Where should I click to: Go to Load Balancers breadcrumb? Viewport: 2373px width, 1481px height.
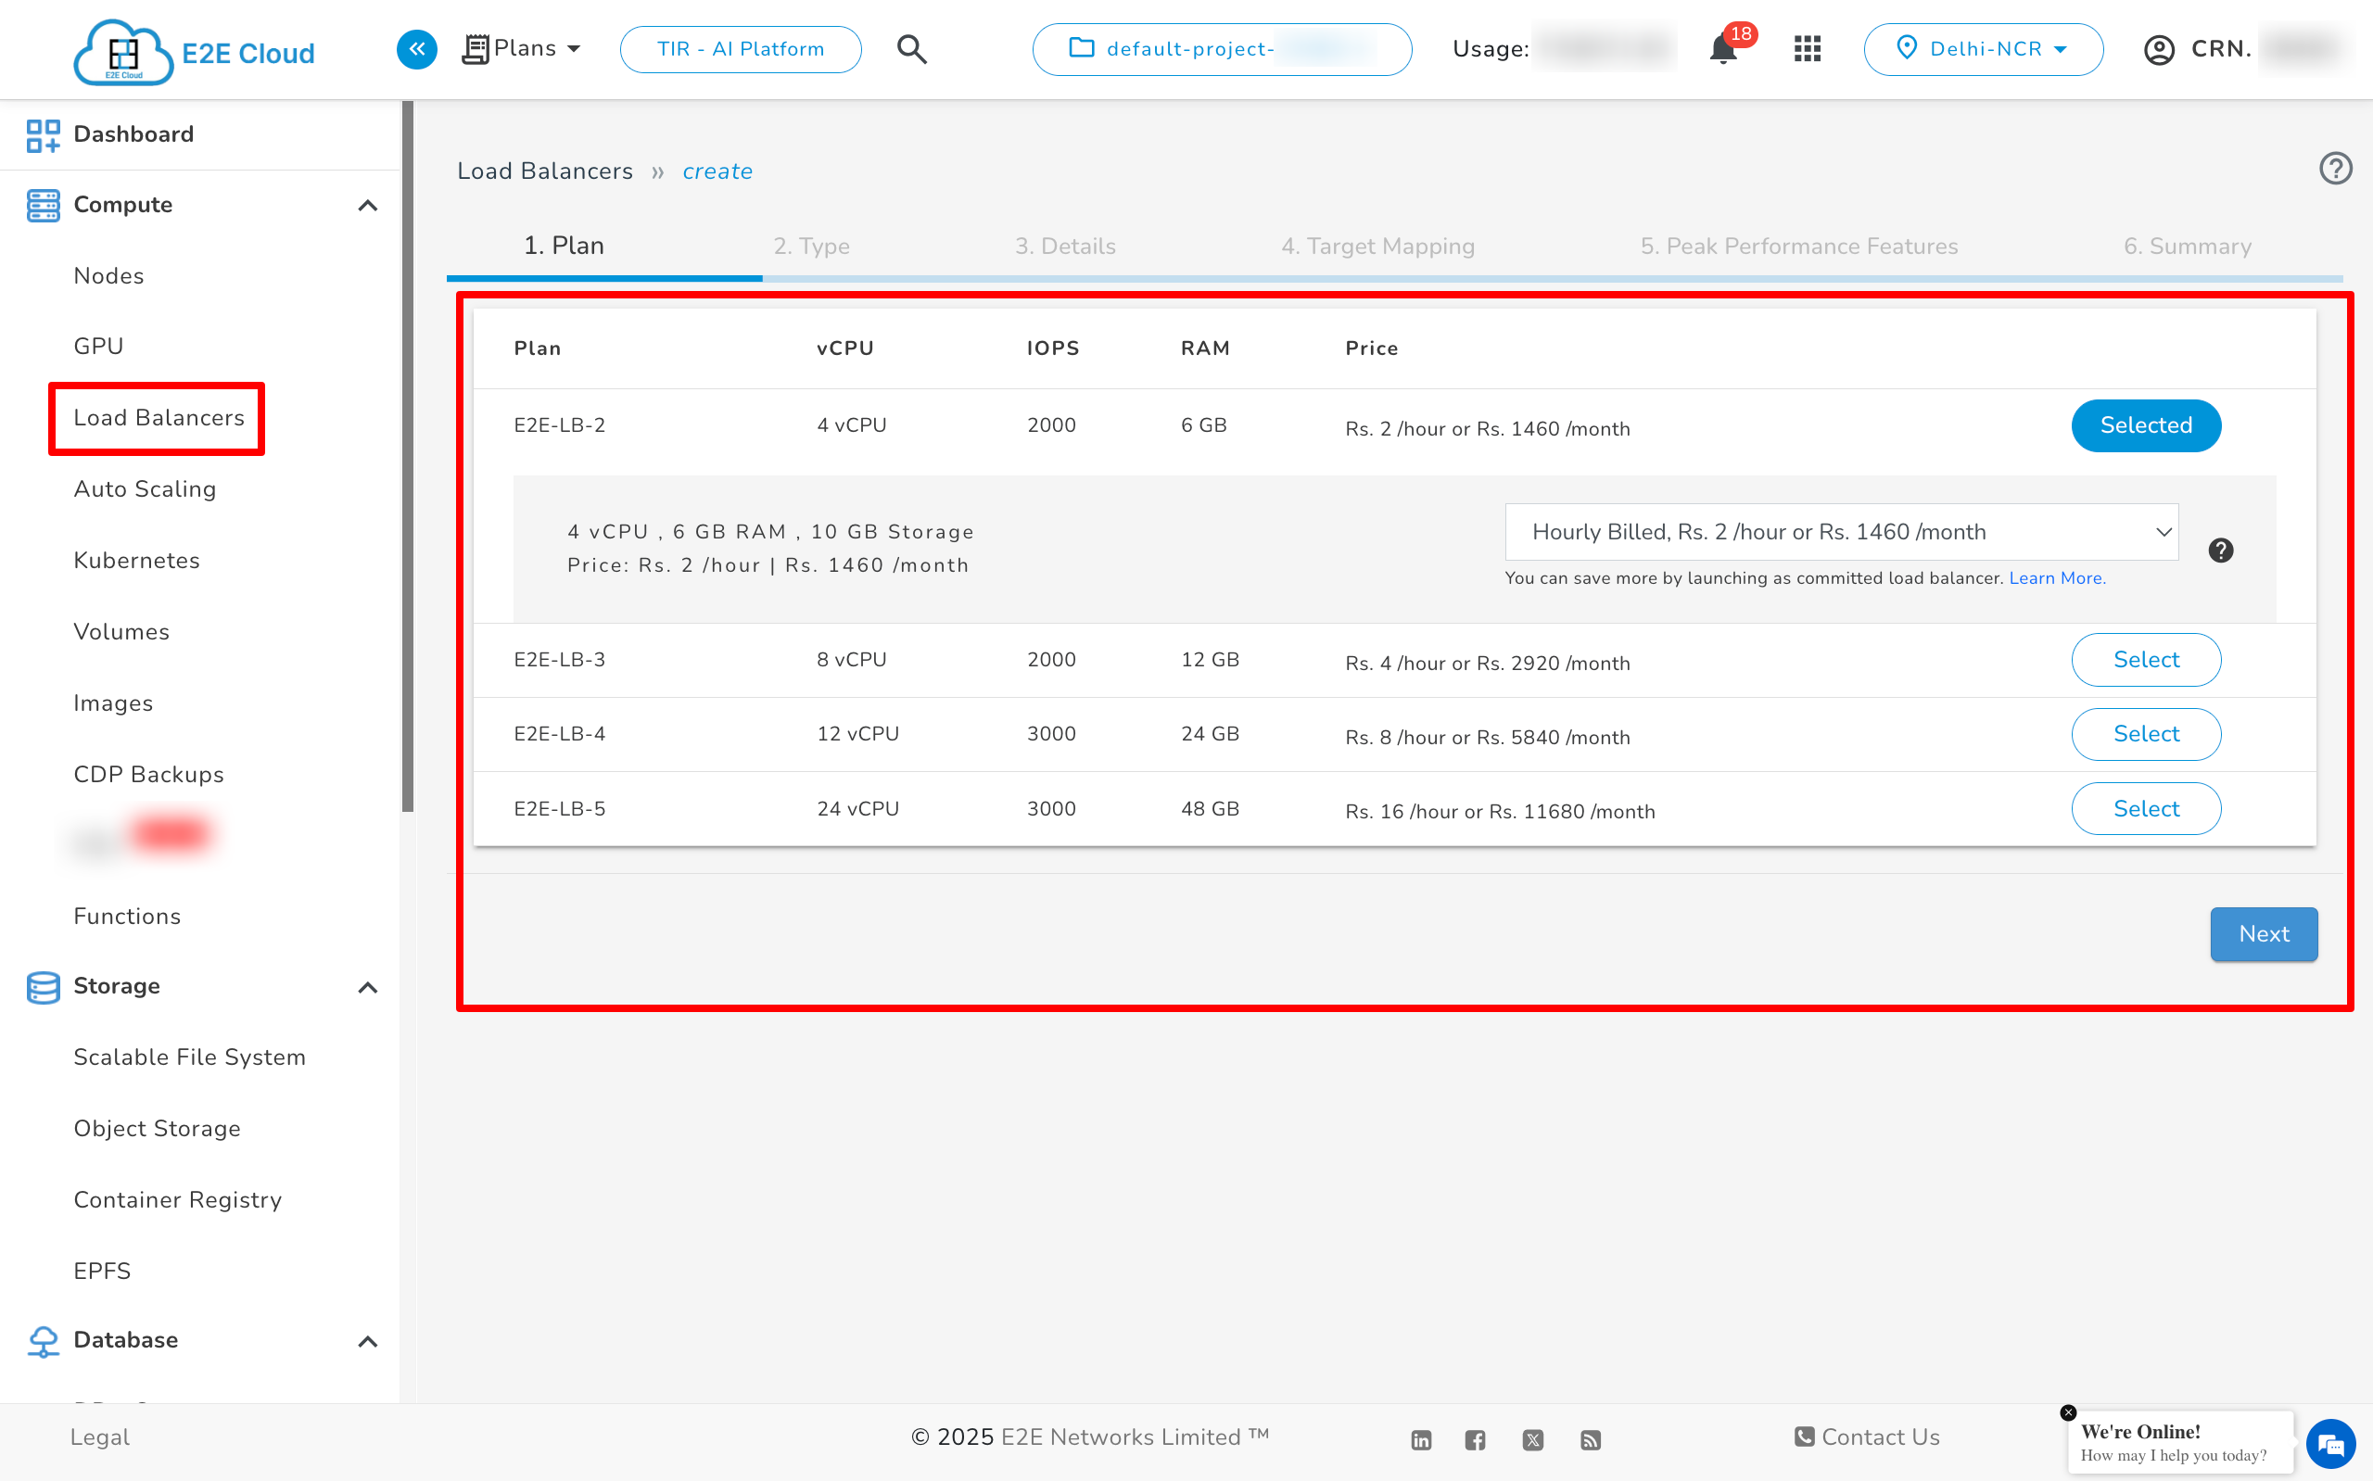[x=544, y=171]
